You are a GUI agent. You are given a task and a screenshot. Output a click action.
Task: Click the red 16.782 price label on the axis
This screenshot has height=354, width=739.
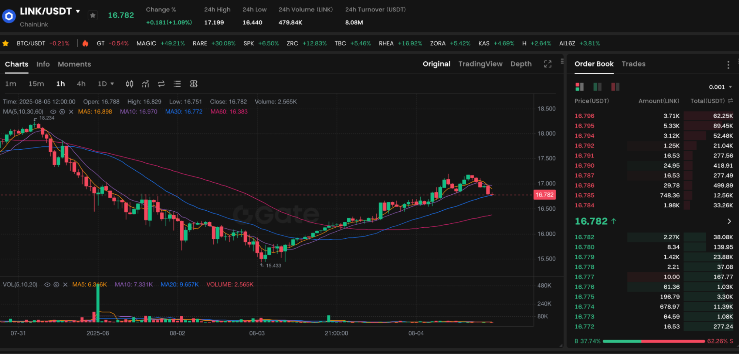pos(545,195)
